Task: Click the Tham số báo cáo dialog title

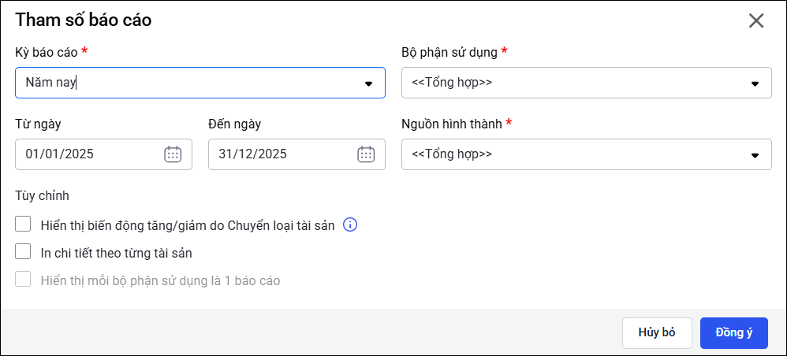Action: point(84,20)
